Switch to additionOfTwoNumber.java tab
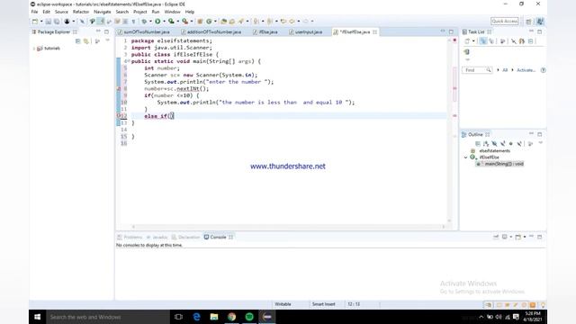Image resolution: width=576 pixels, height=324 pixels. click(x=214, y=32)
